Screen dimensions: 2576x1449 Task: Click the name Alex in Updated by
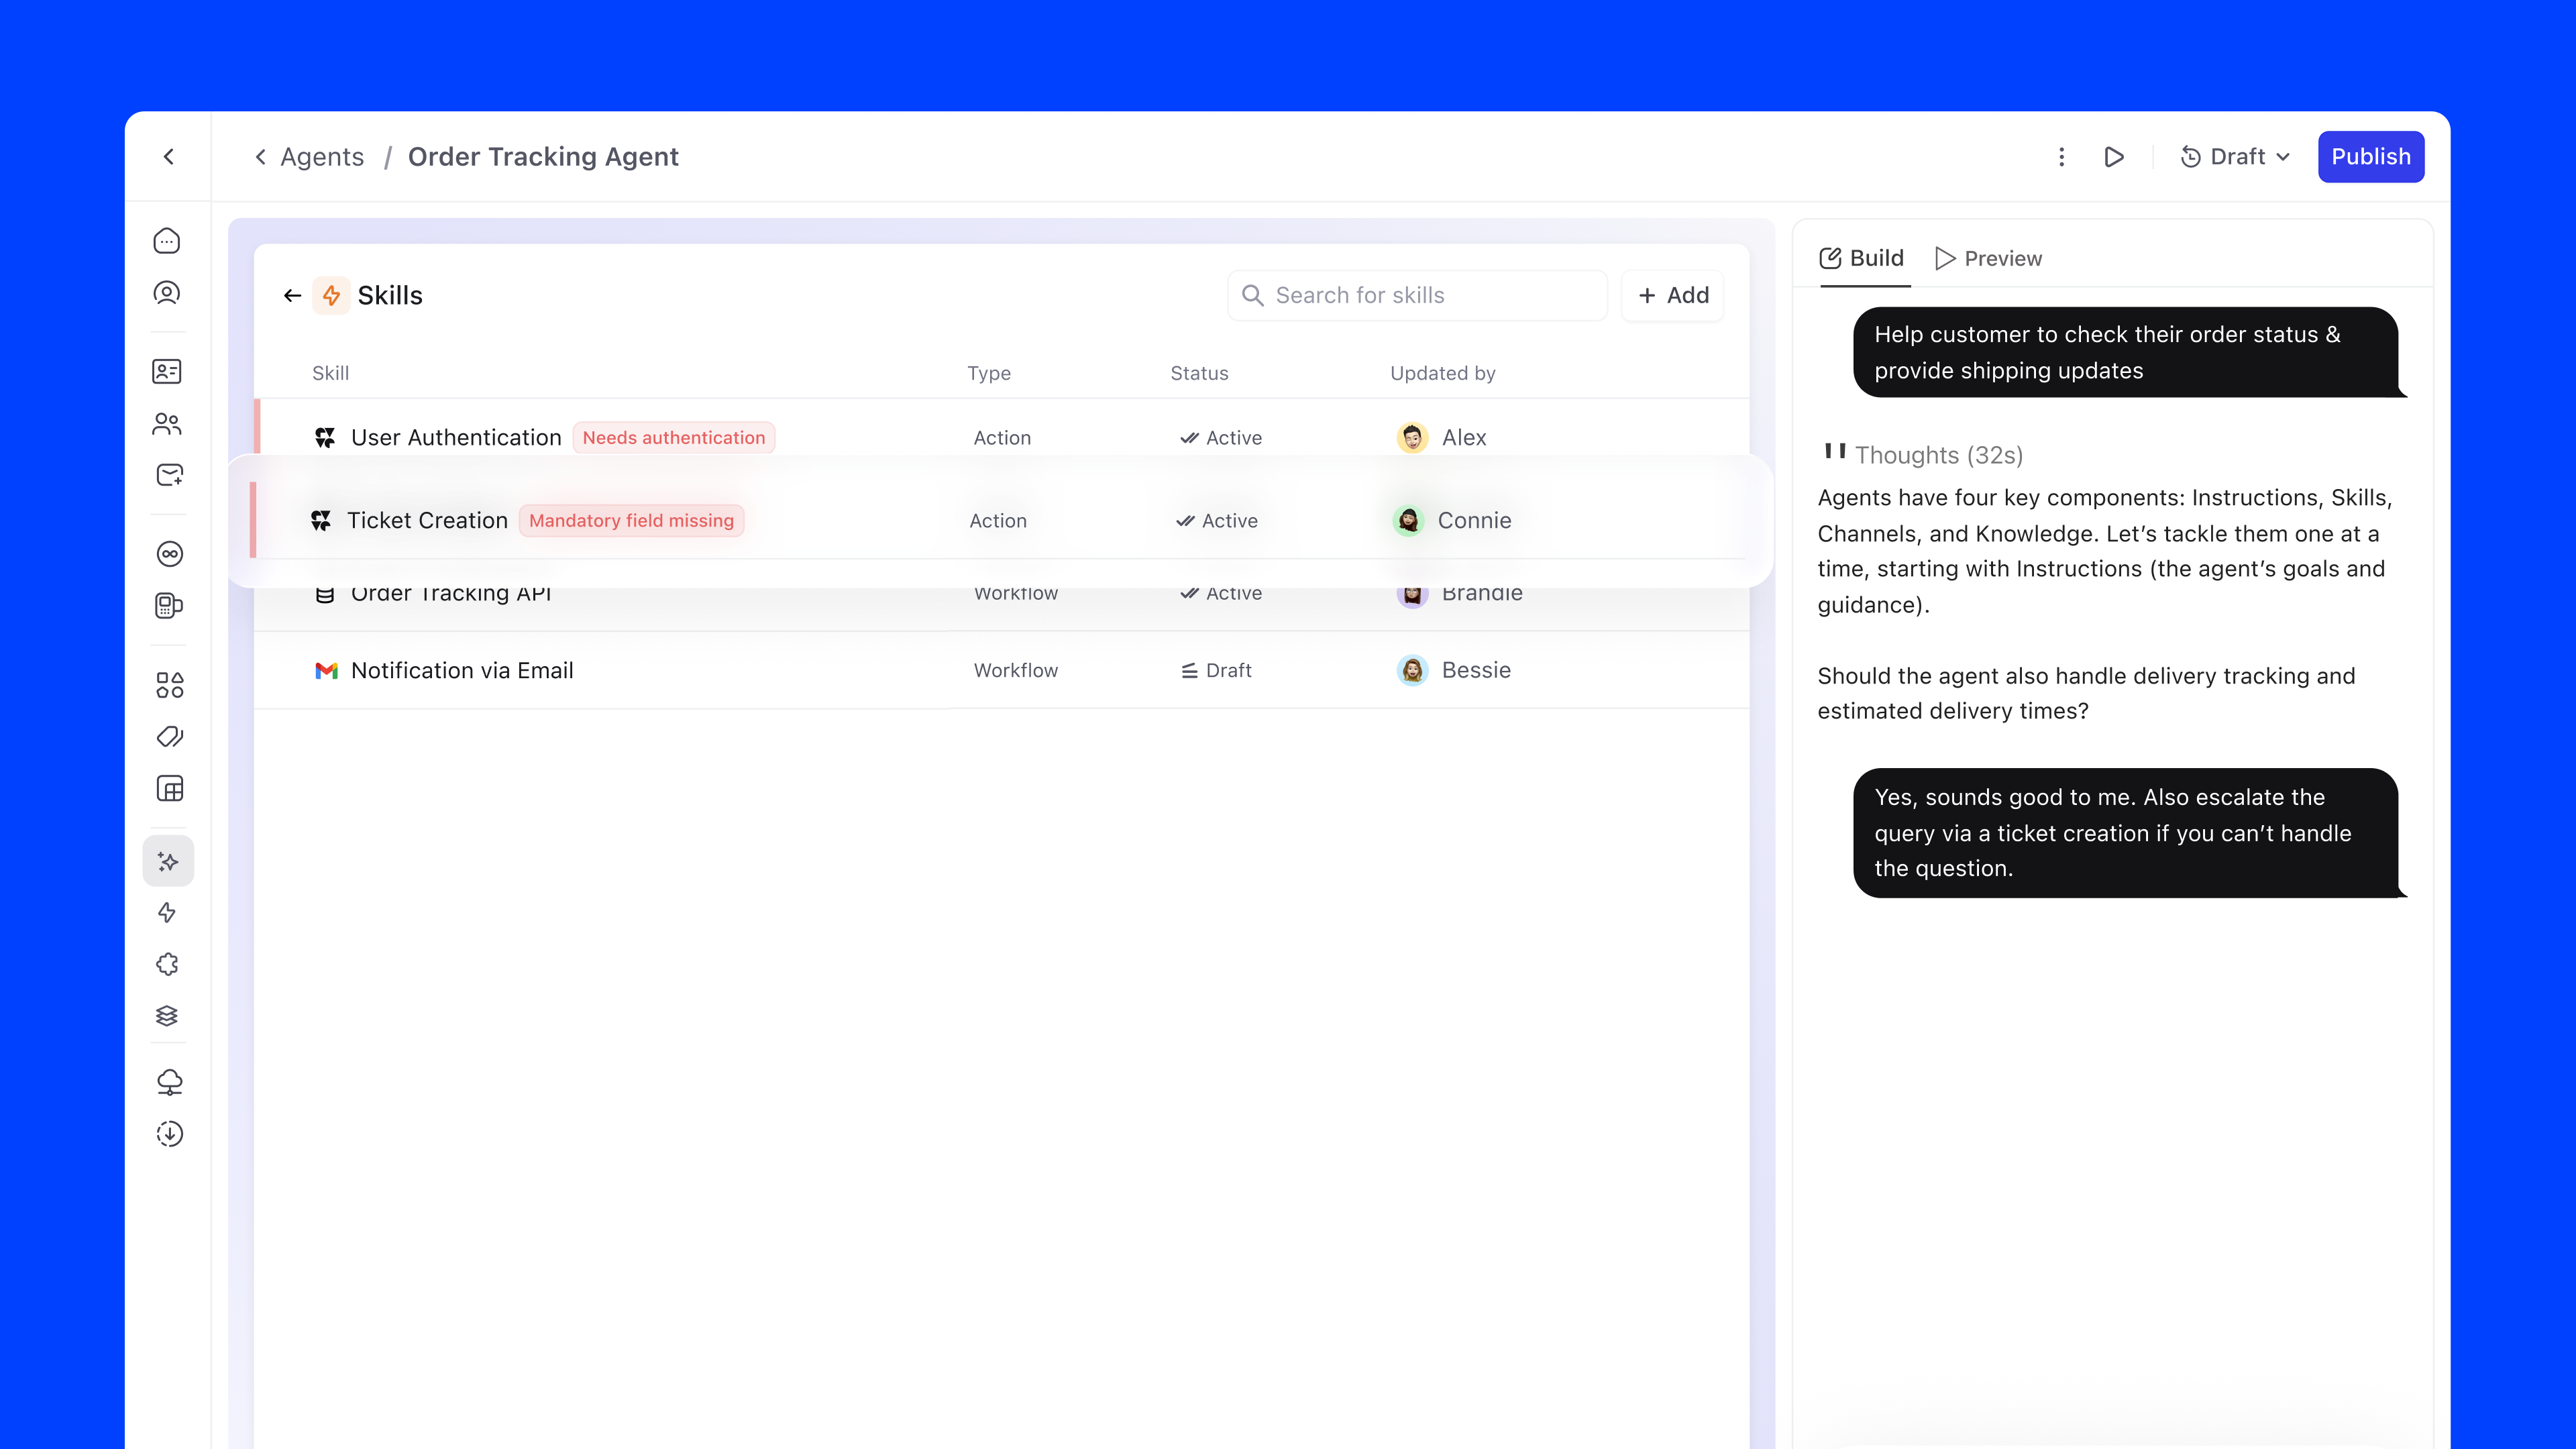[1464, 438]
